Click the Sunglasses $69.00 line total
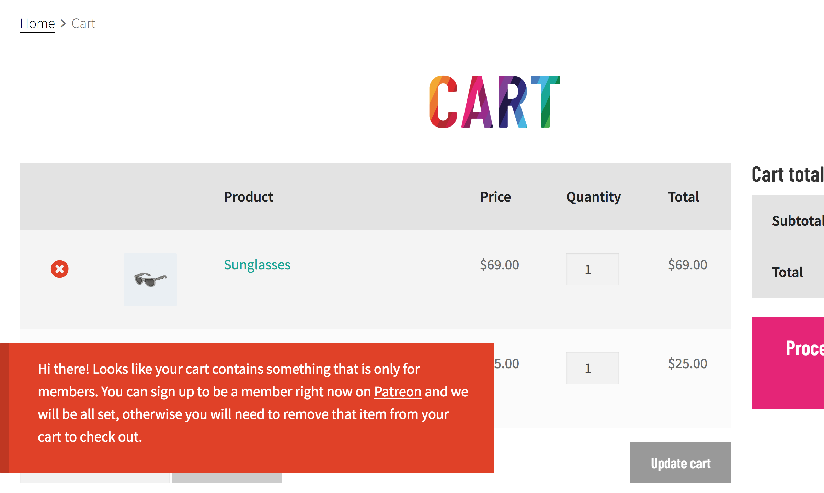 [x=687, y=265]
